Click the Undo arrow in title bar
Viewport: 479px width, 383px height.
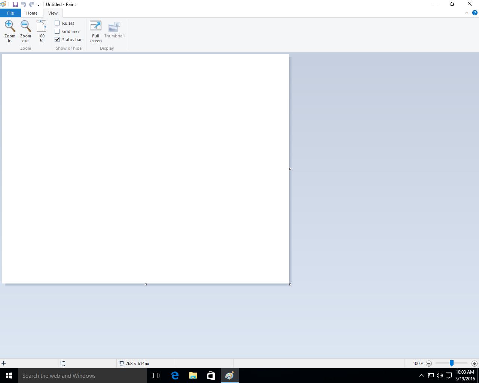(24, 4)
